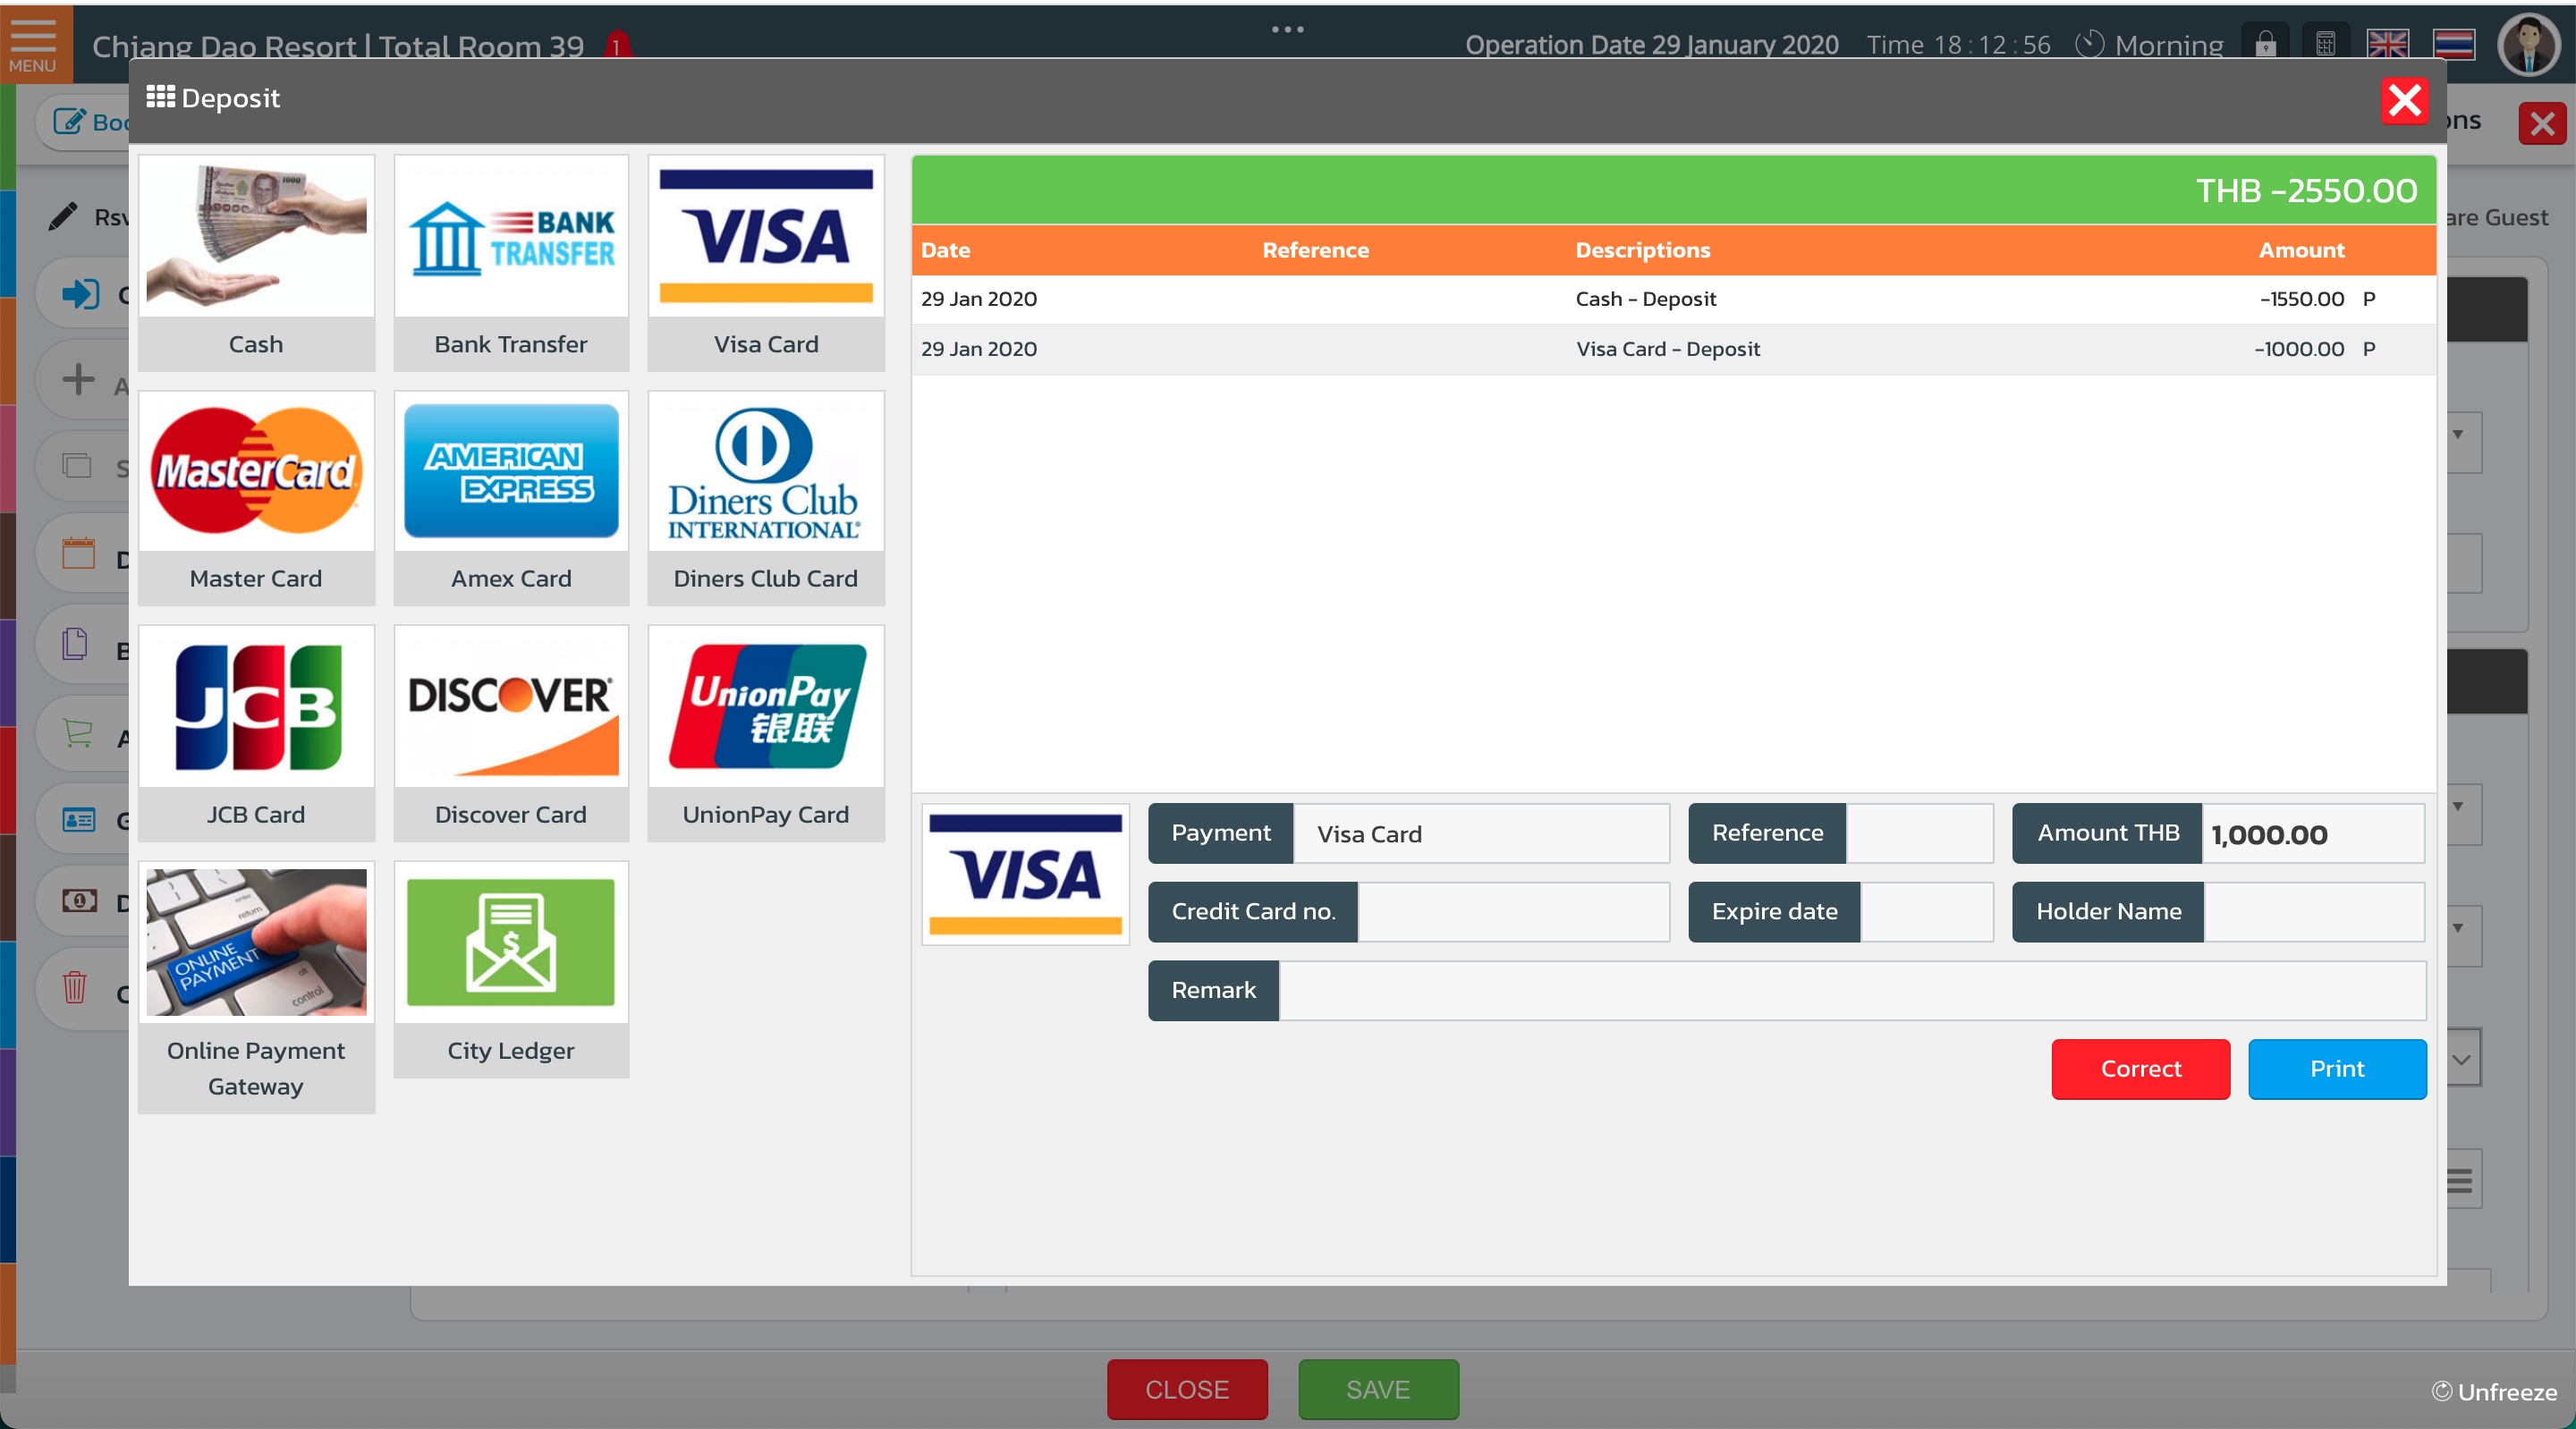Click the Credit Card no. field
The width and height of the screenshot is (2576, 1429).
point(1512,911)
